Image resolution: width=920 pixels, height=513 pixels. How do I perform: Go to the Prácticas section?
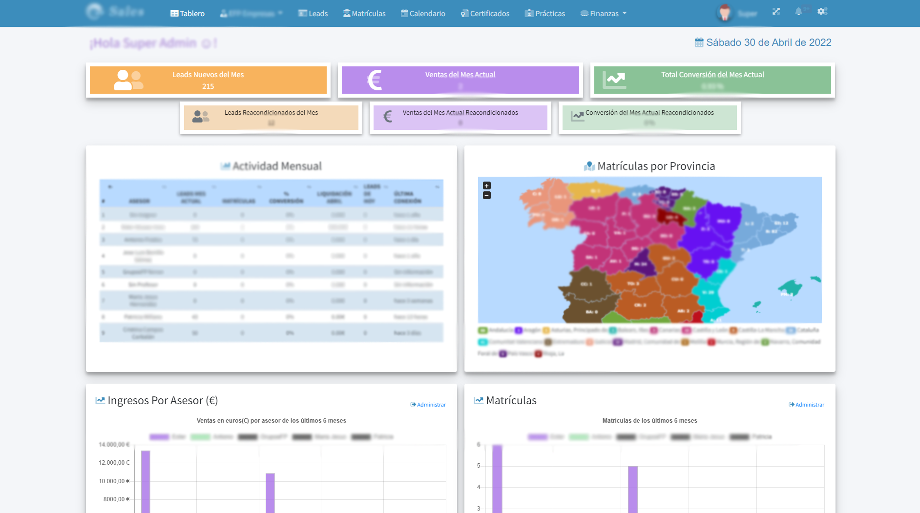tap(545, 14)
